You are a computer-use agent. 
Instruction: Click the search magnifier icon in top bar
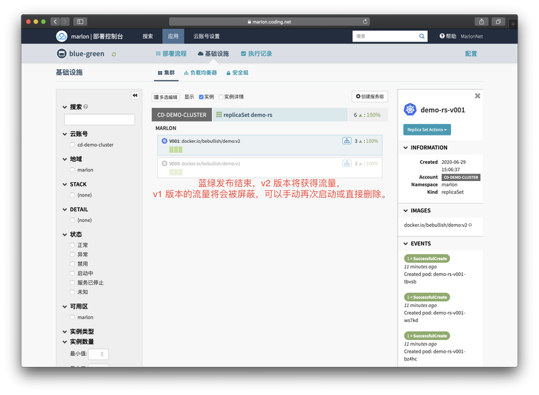click(422, 36)
